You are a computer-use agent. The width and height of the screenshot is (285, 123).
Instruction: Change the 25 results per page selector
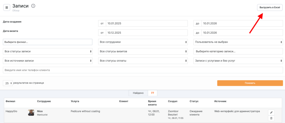[x=8, y=83]
